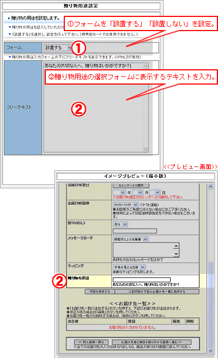218x358 pixels.
Task: Click 上記内容を下記のお届け先一覧に追加する button
Action: pos(157,291)
